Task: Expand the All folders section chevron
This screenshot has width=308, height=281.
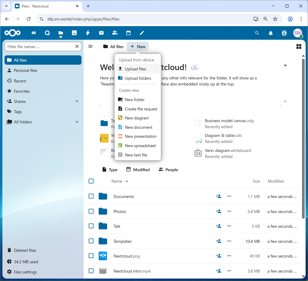Action: [x=77, y=122]
